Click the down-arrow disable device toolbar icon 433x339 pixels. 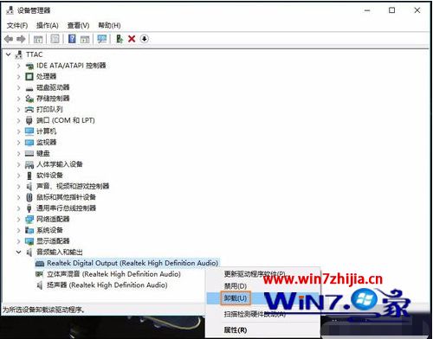(145, 39)
